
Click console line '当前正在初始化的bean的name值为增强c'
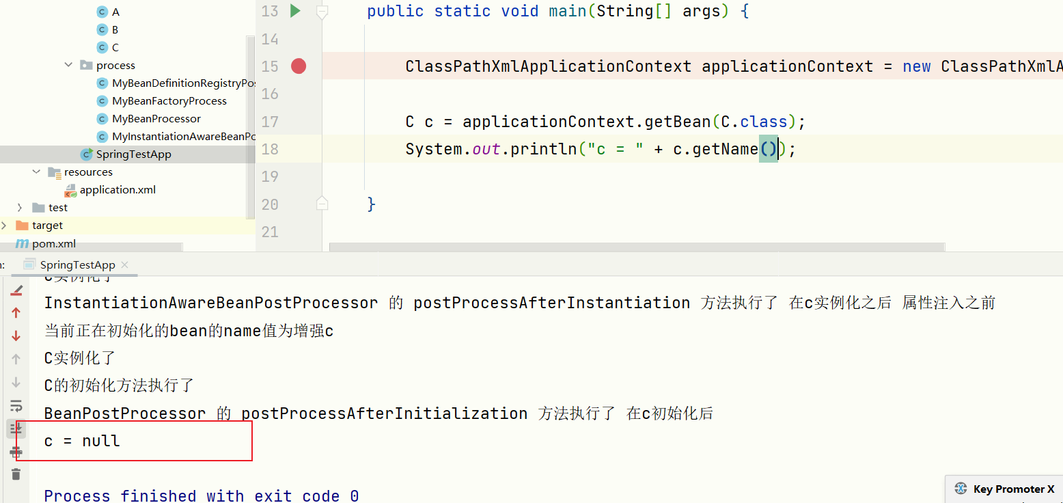point(189,331)
